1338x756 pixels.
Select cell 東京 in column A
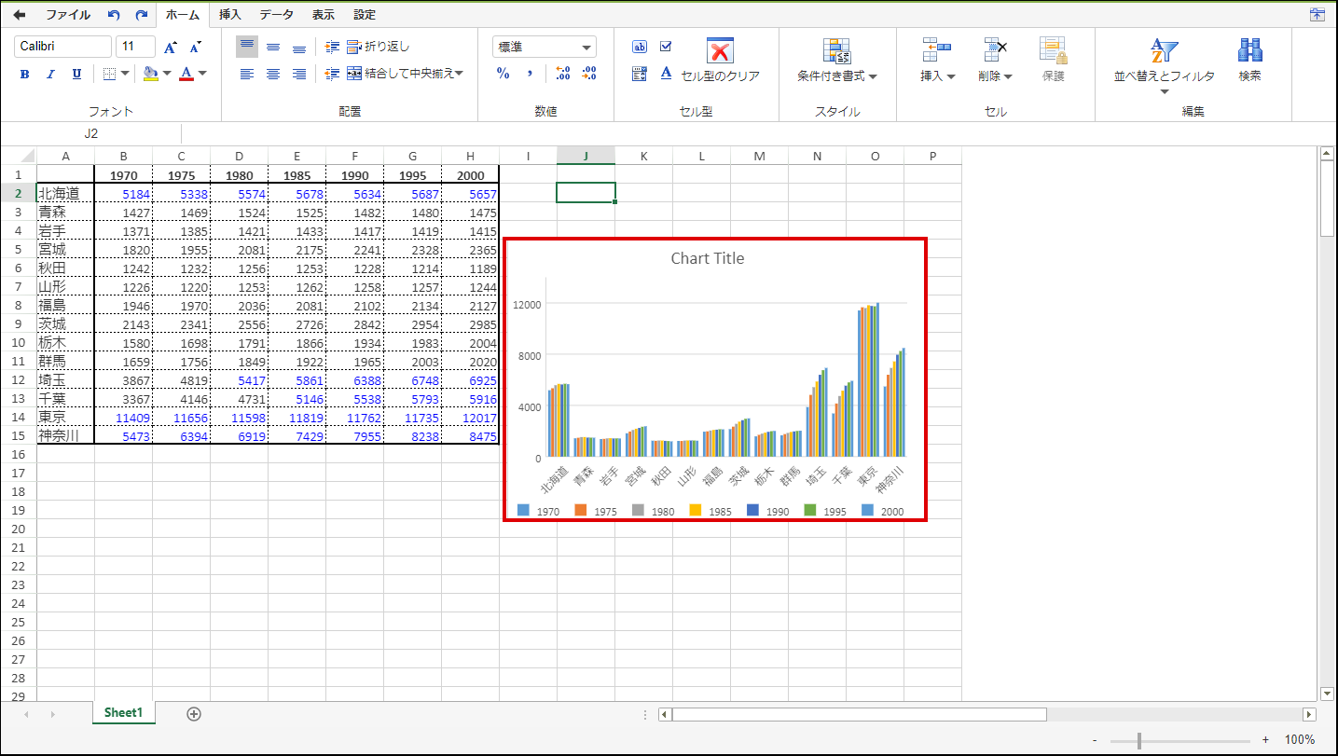65,417
